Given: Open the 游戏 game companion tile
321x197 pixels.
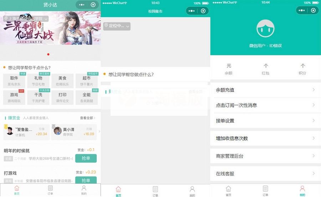Looking at the screenshot, I should coord(14,97).
